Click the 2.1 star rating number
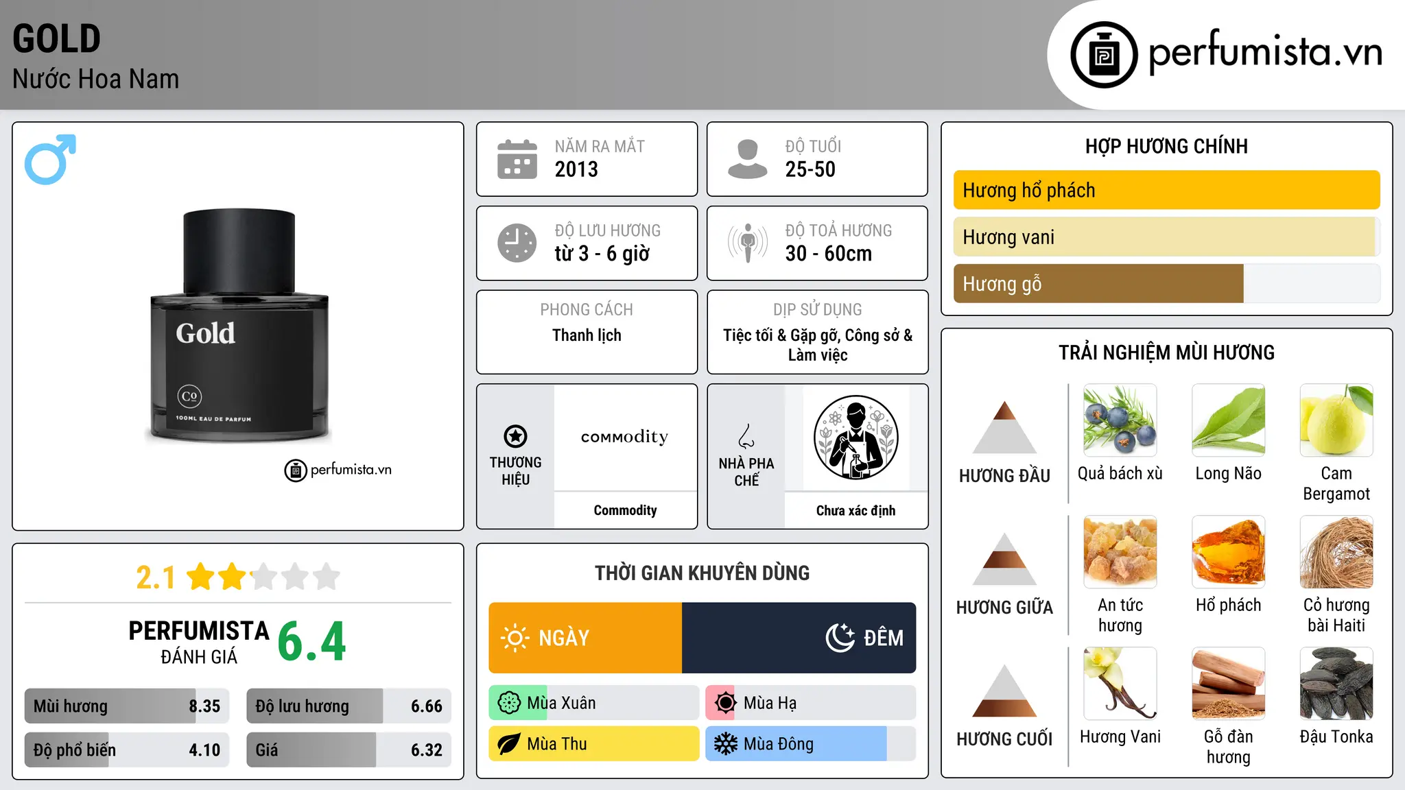 (156, 577)
